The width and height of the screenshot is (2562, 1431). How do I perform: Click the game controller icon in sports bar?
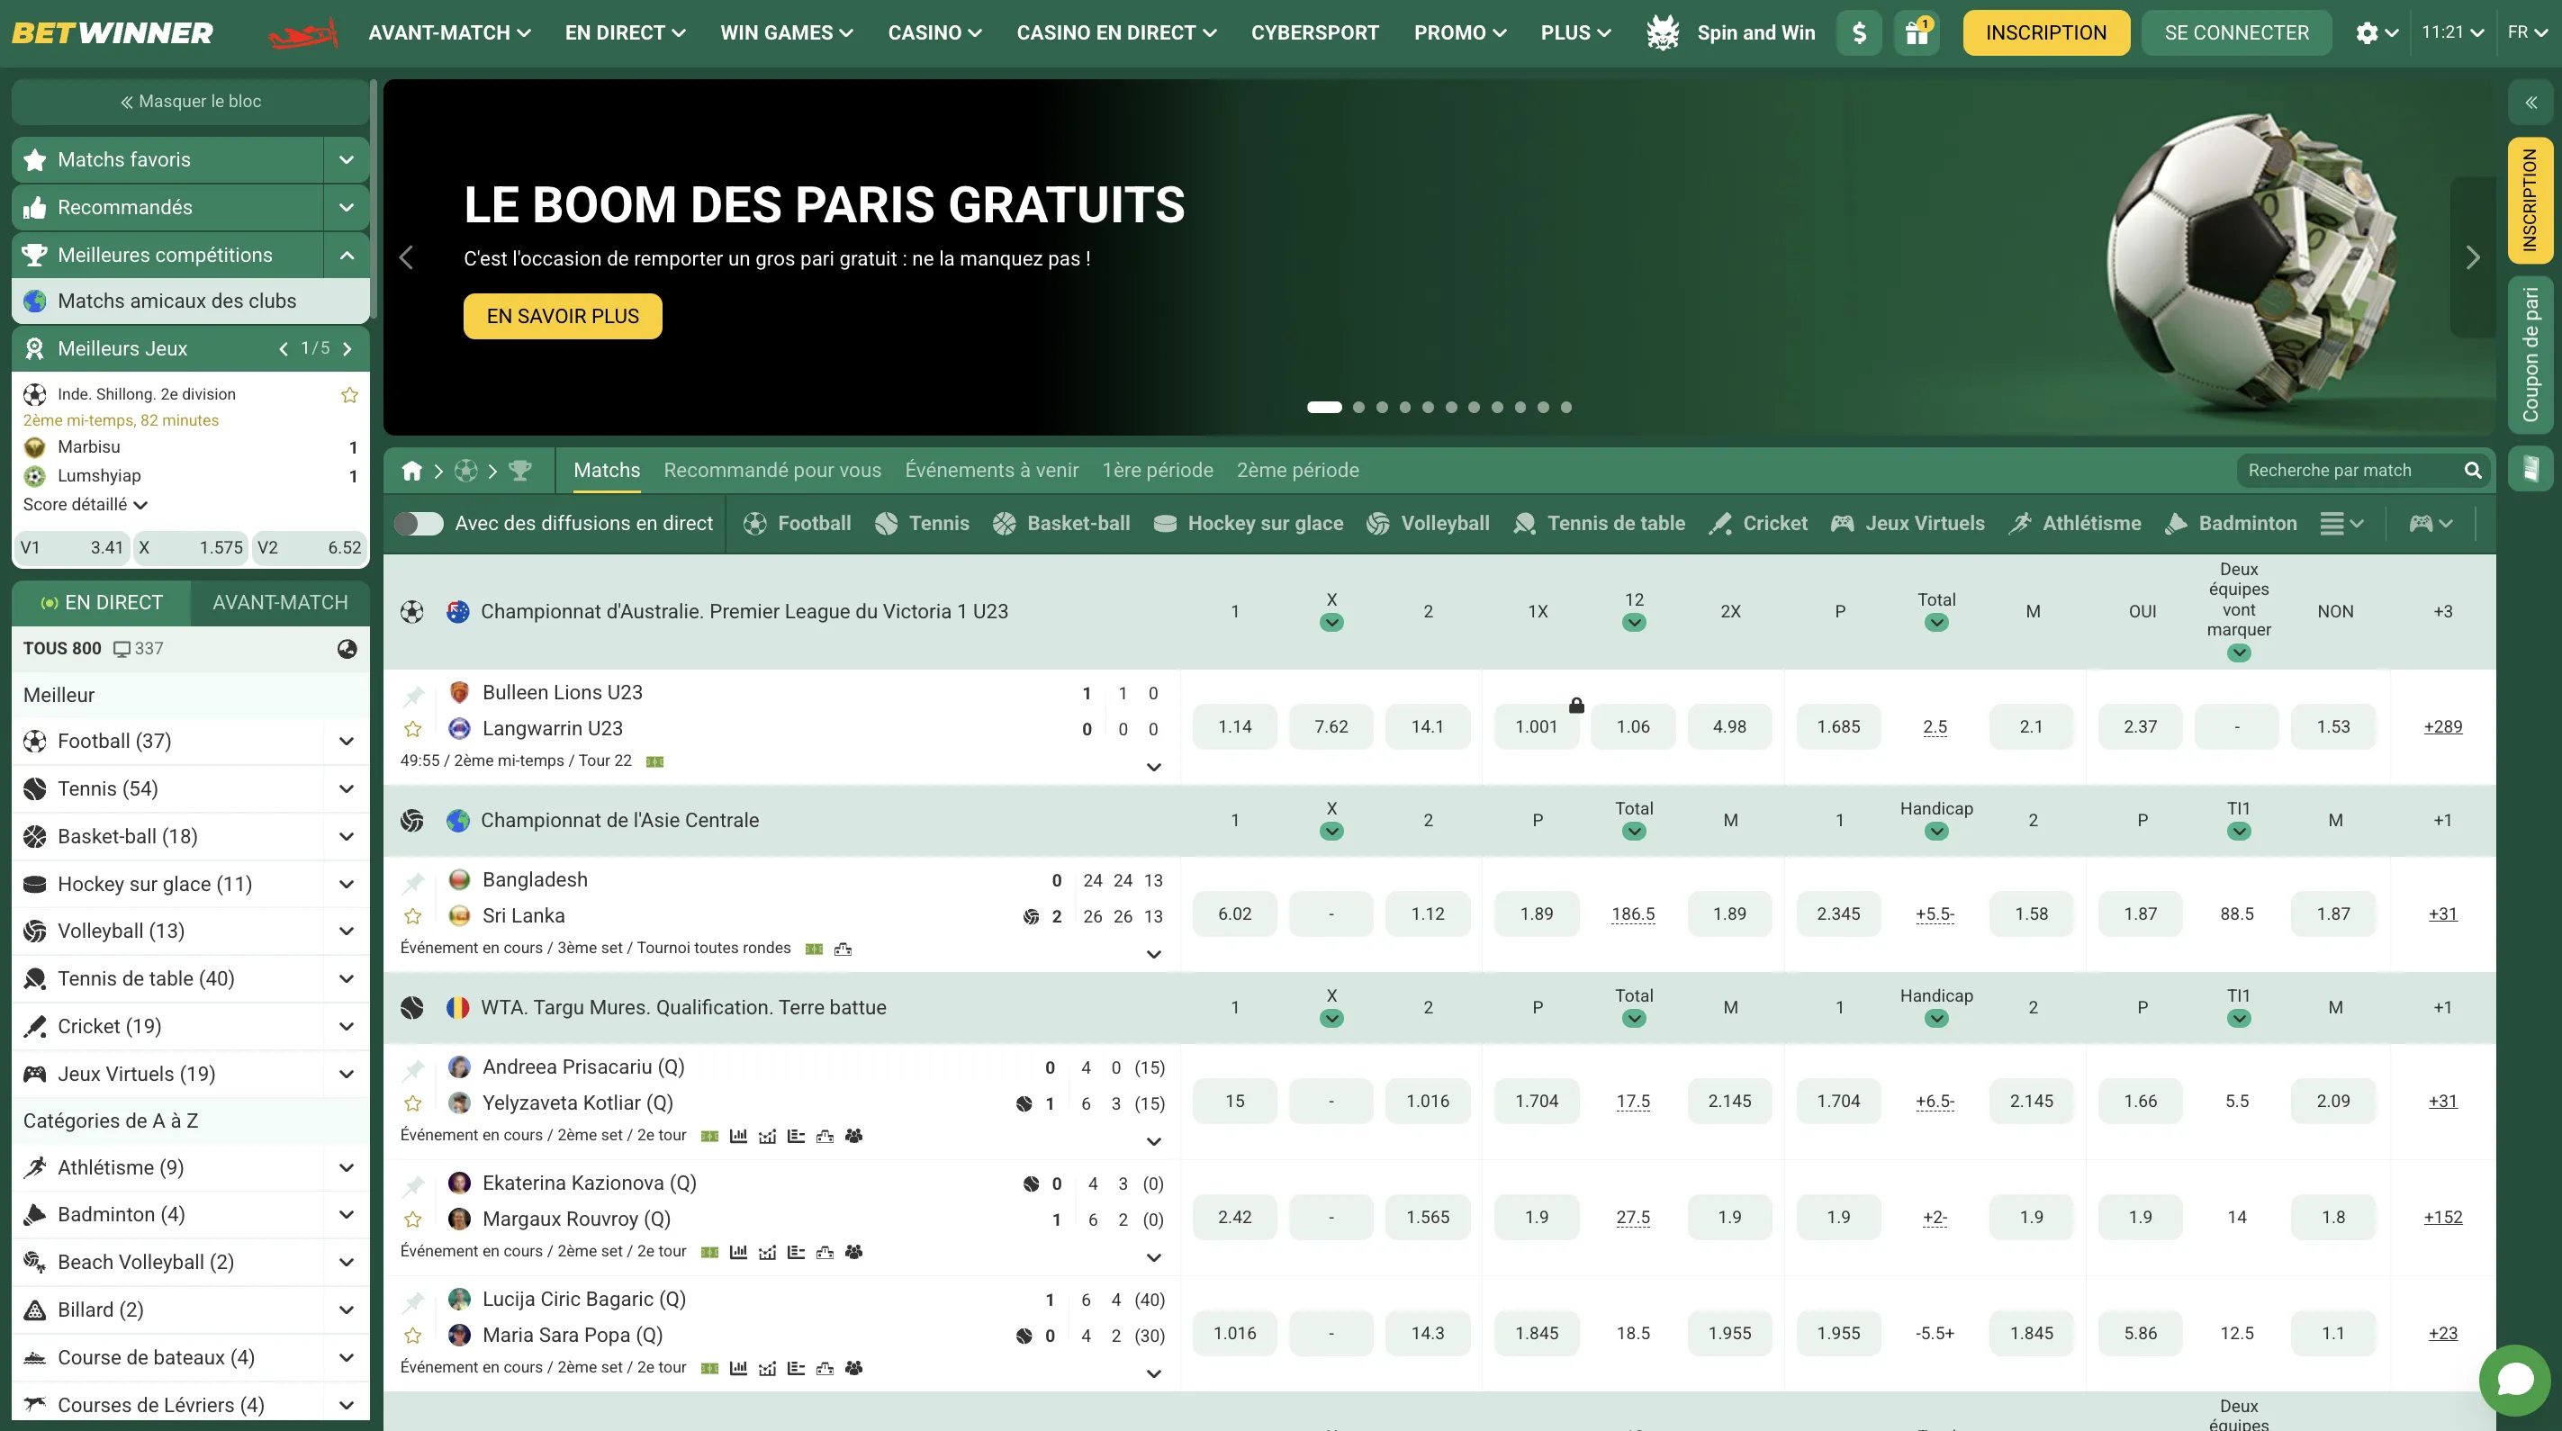pyautogui.click(x=2431, y=523)
